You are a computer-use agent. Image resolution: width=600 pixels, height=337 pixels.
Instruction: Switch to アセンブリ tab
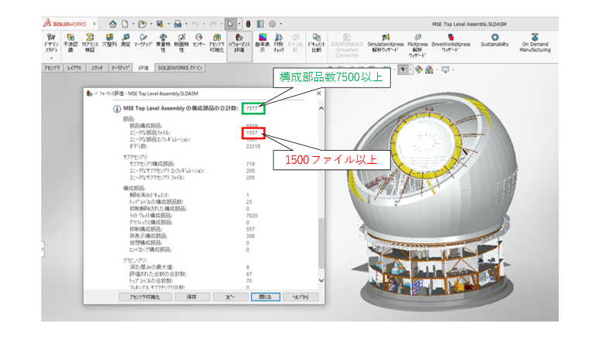pyautogui.click(x=52, y=68)
